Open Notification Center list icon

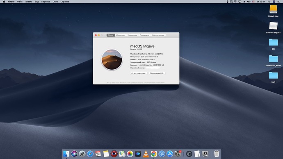pos(278,2)
